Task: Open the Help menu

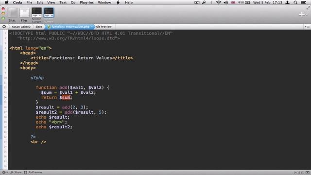Action: pos(129,2)
